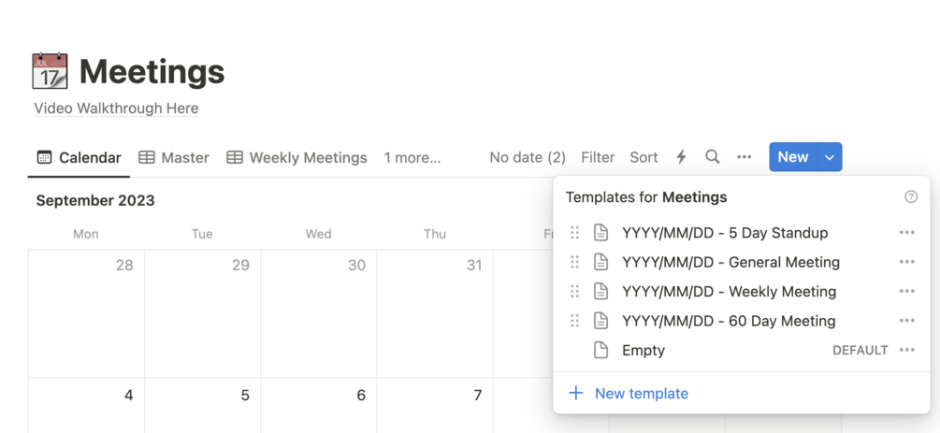940x433 pixels.
Task: Open options for 5 Day Standup template
Action: [x=906, y=233]
